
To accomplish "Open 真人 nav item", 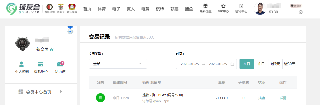I will click(131, 9).
